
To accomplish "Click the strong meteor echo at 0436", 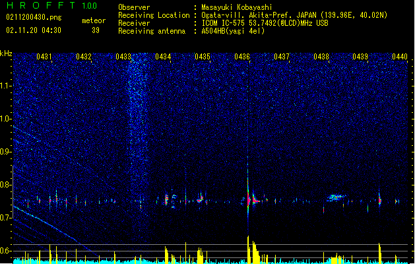I will pos(248,200).
